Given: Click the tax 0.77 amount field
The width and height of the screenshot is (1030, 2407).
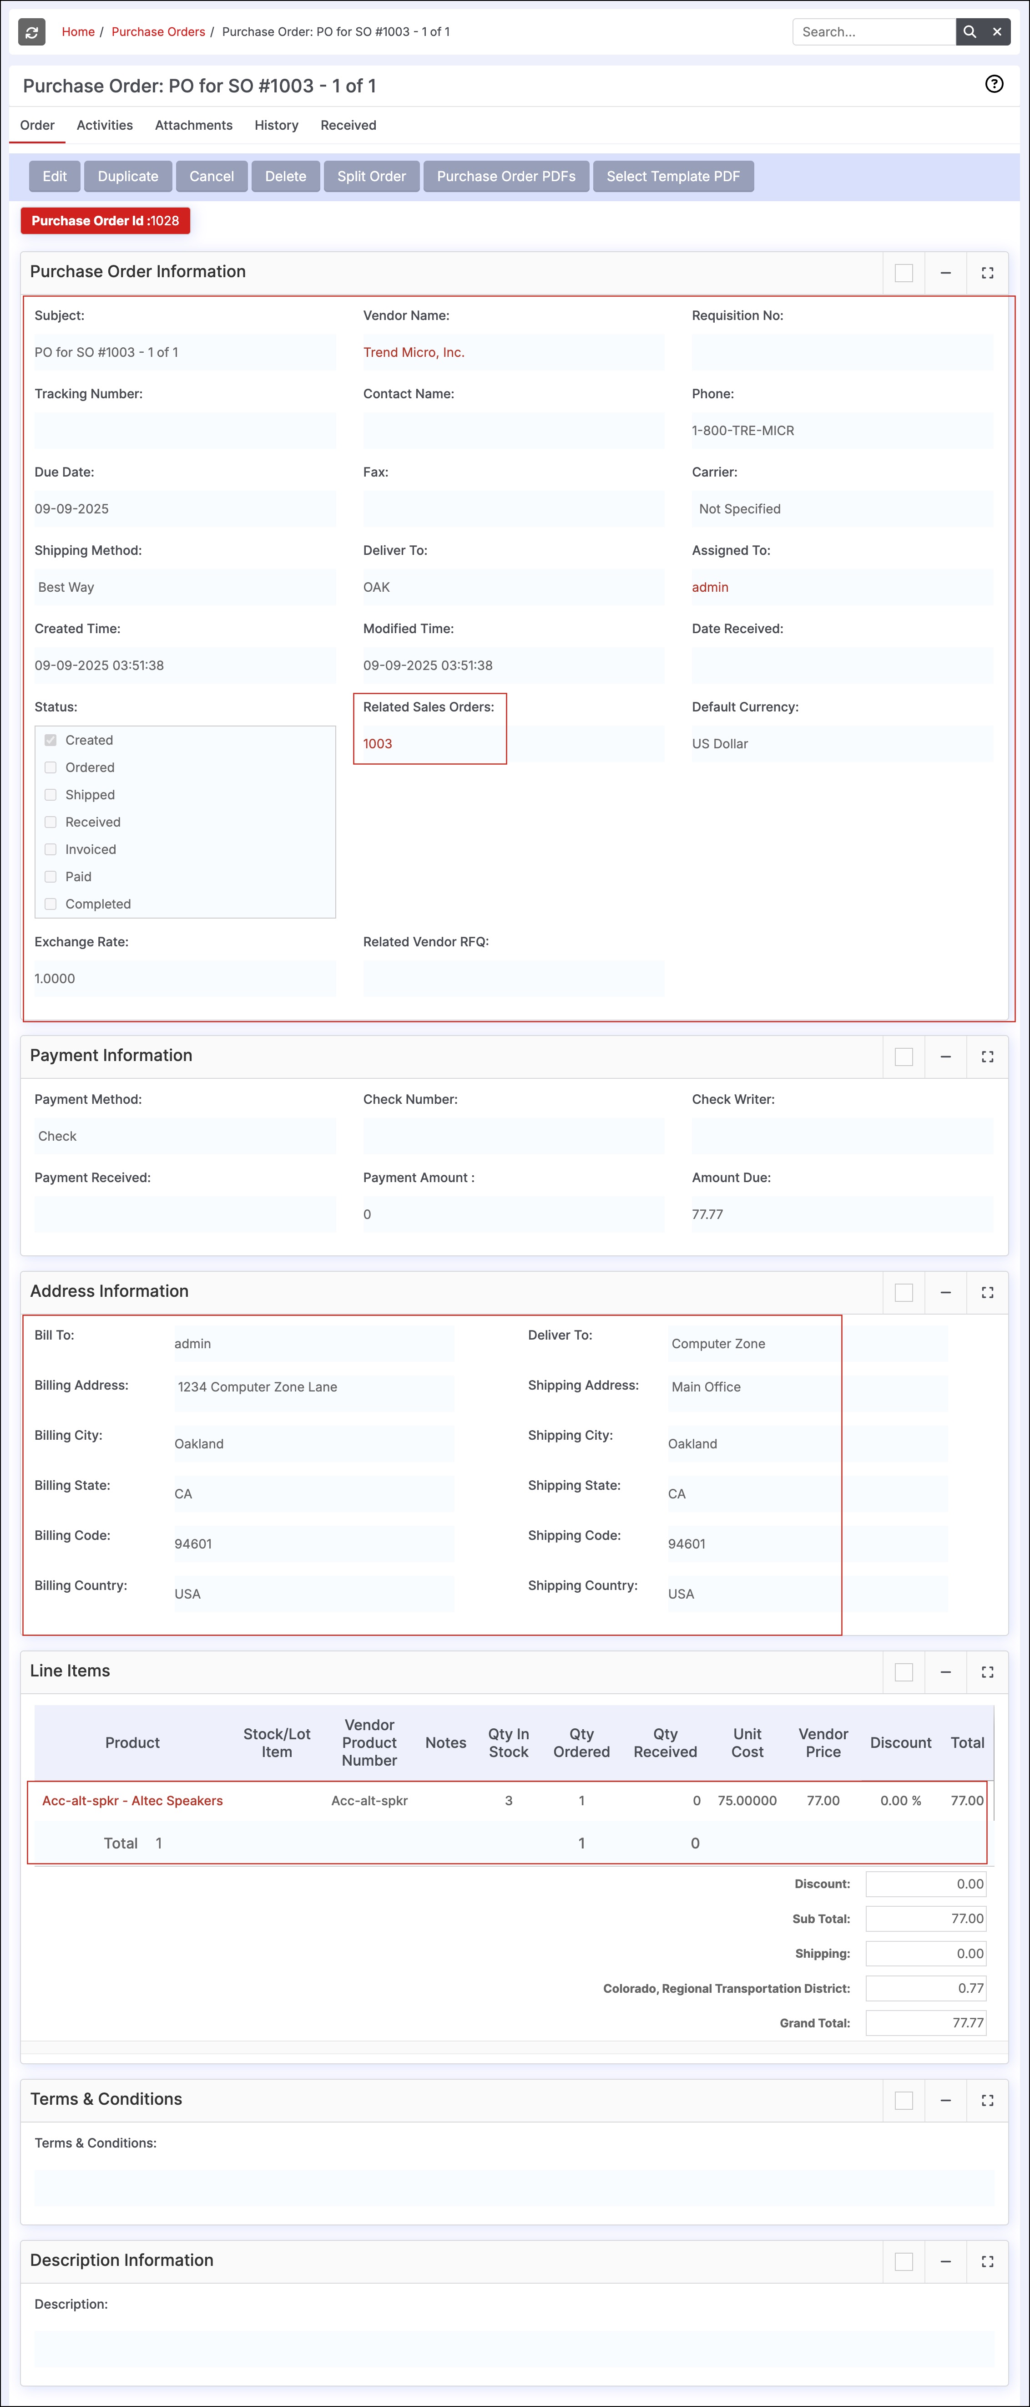Looking at the screenshot, I should coord(925,1988).
